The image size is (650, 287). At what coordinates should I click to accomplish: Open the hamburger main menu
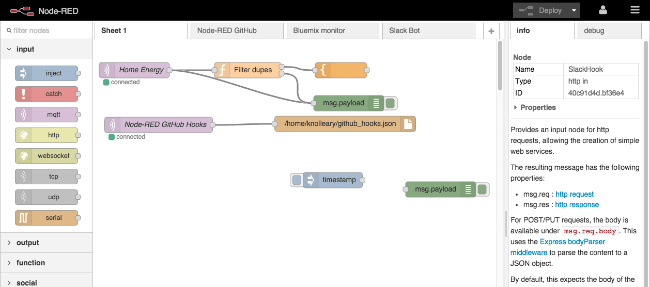[635, 10]
